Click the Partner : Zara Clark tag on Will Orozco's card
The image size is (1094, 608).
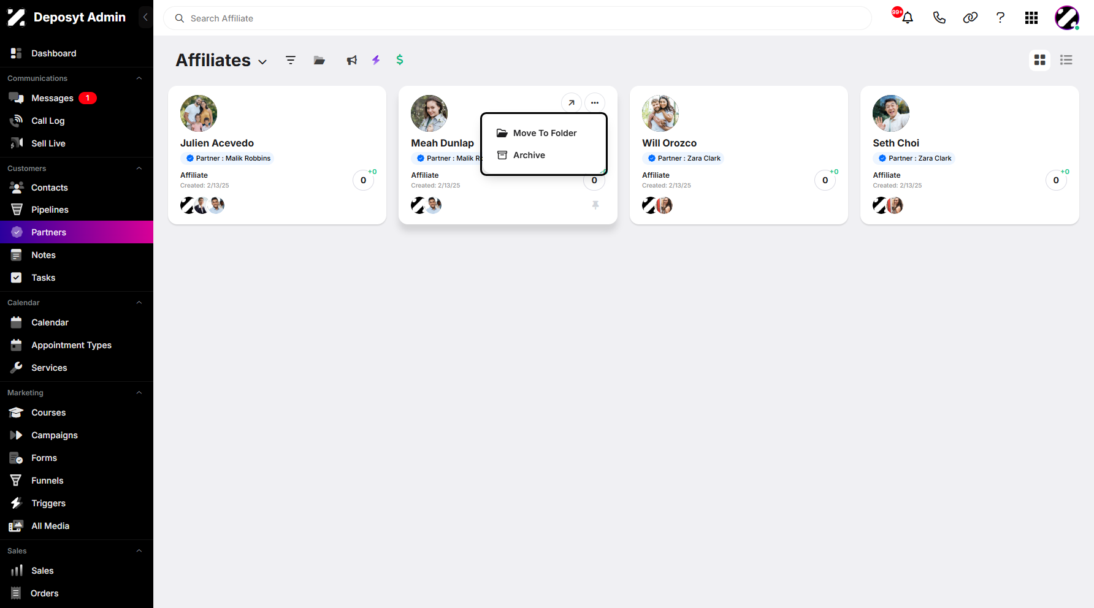[x=684, y=158]
